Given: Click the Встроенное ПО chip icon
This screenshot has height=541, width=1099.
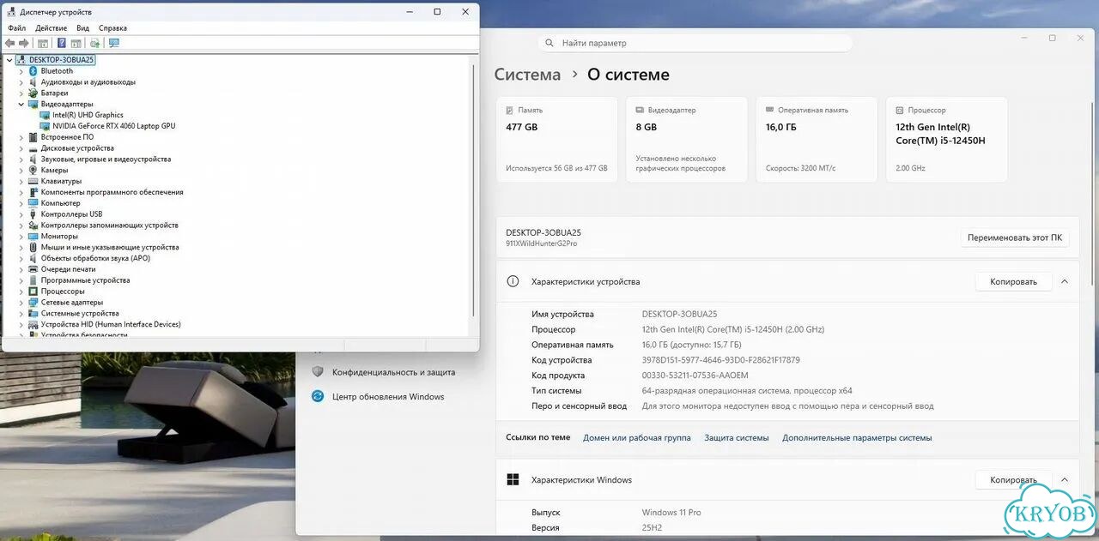Looking at the screenshot, I should click(x=33, y=137).
